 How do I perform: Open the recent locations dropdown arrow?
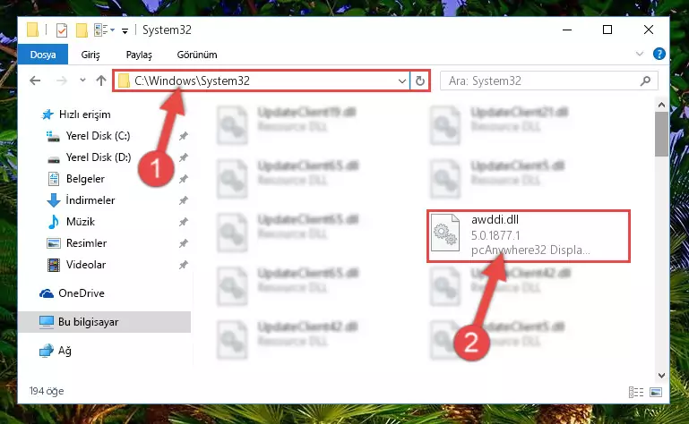(82, 81)
